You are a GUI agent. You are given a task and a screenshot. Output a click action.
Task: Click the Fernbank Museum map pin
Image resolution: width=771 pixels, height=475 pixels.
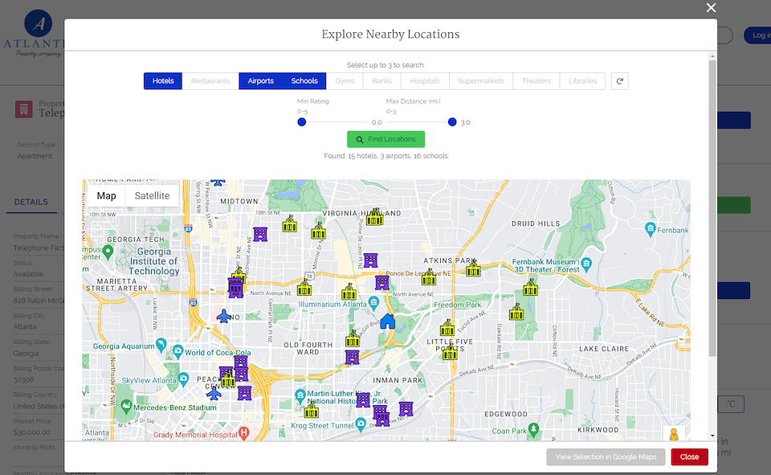point(587,264)
